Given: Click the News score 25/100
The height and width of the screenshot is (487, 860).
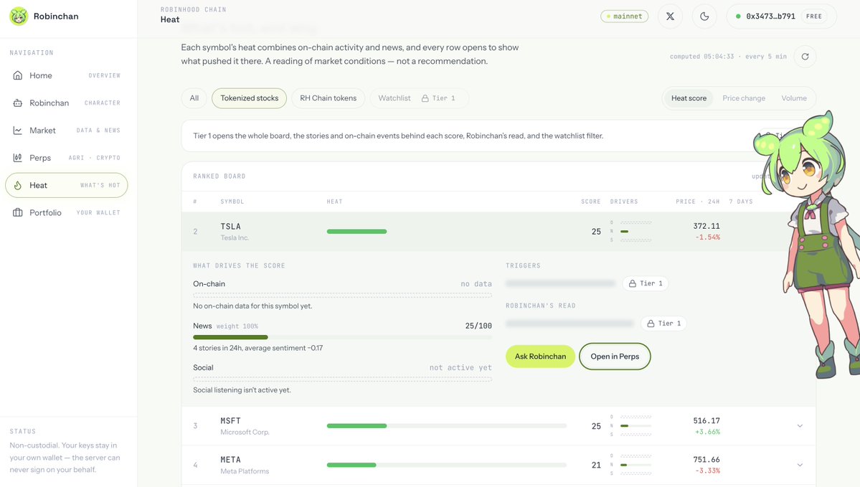Looking at the screenshot, I should pos(478,326).
